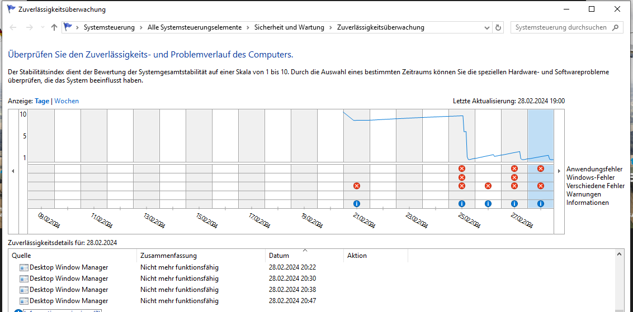Viewport: 633px width, 312px height.
Task: Go up one level with the up arrow
Action: [x=54, y=27]
